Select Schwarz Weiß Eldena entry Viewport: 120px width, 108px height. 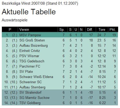pos(36,77)
